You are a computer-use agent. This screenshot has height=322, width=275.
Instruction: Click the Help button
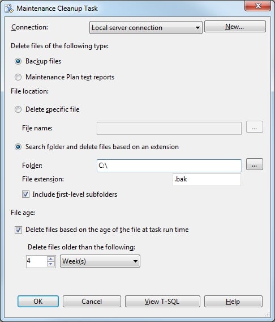pyautogui.click(x=233, y=301)
